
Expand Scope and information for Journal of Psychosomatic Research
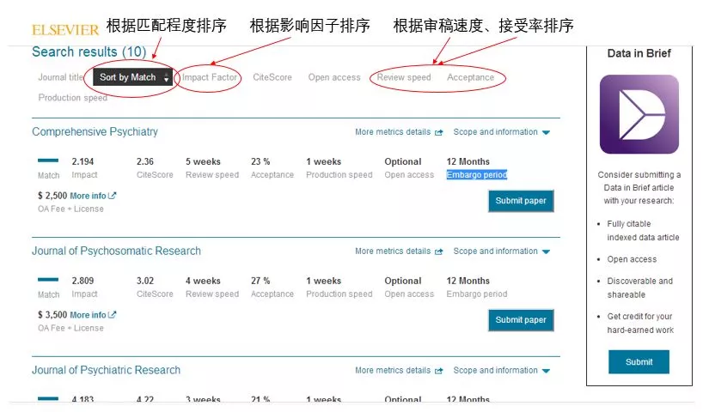501,251
